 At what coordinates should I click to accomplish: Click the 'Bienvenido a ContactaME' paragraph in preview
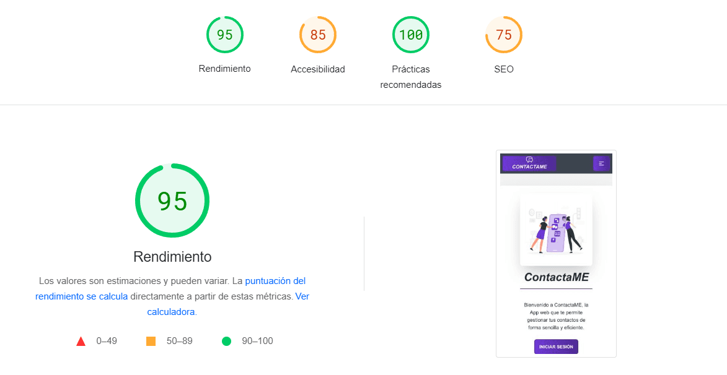[x=556, y=316]
